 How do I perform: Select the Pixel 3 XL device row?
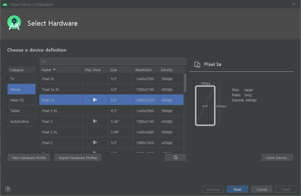tap(111, 111)
